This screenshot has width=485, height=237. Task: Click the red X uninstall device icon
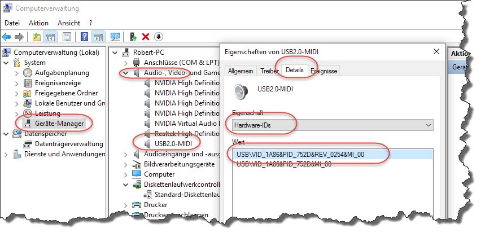[146, 37]
